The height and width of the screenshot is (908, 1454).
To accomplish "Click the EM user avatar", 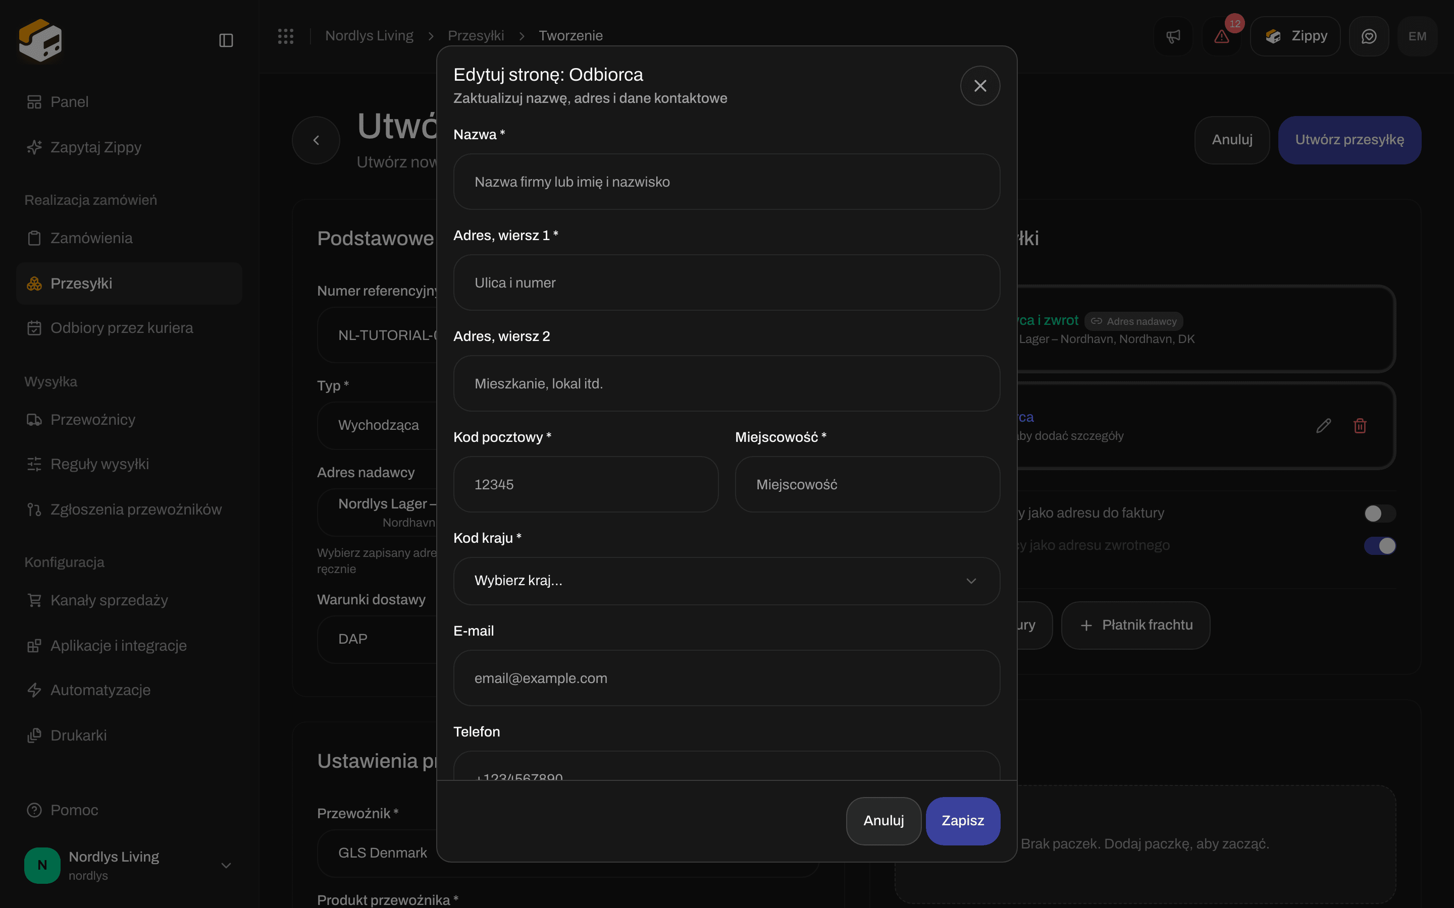I will (1417, 36).
